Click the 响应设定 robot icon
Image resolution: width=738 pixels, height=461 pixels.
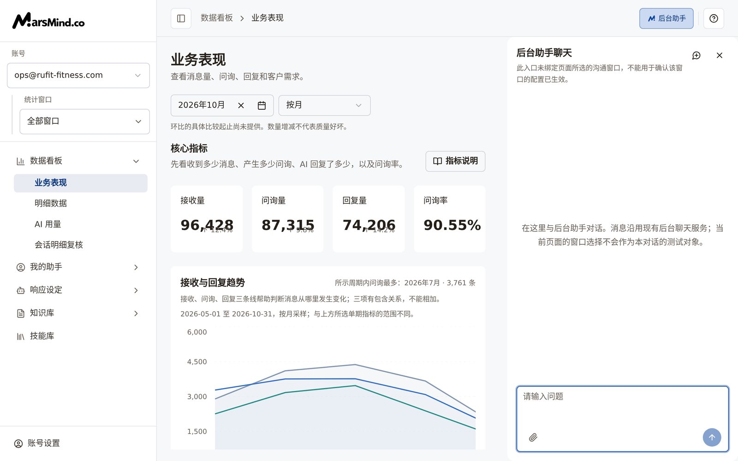[20, 290]
